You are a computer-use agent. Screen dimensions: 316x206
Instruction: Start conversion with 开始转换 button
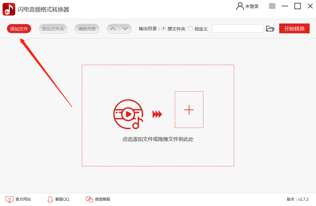tap(294, 29)
